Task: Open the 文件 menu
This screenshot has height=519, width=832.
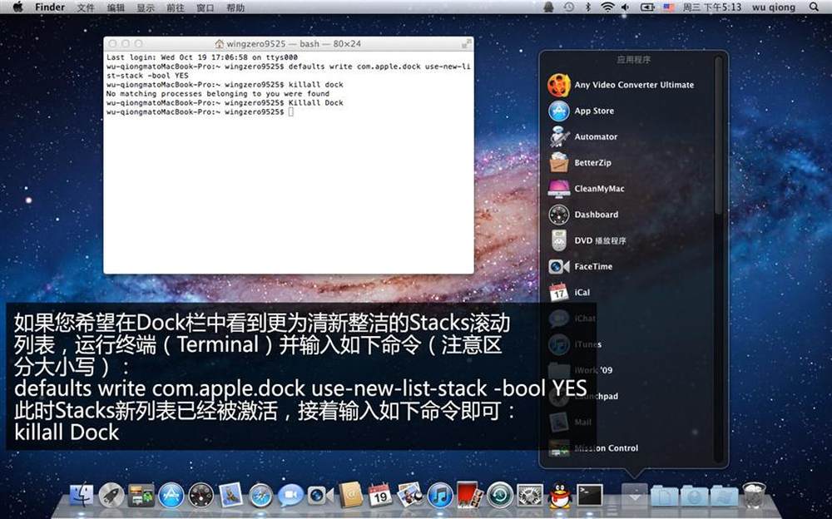Action: [86, 7]
